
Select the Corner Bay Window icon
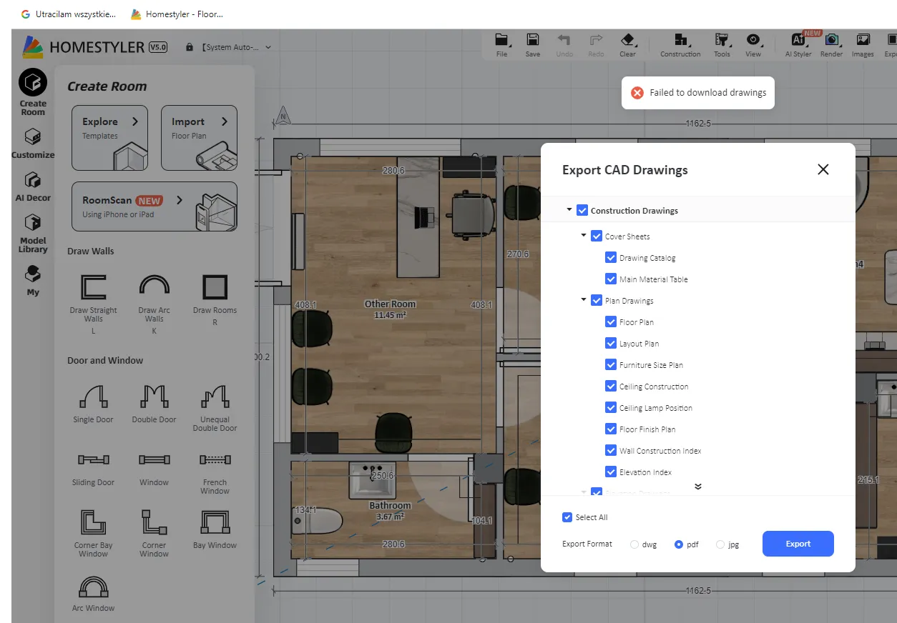point(93,523)
